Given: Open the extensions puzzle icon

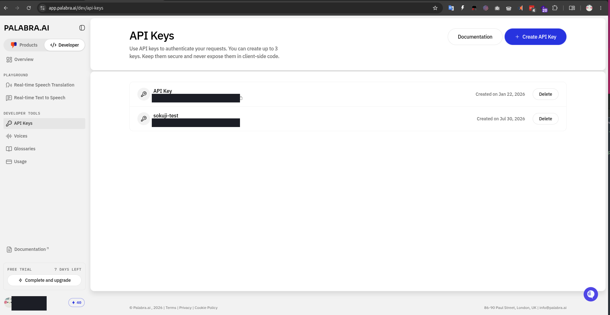Looking at the screenshot, I should tap(555, 8).
